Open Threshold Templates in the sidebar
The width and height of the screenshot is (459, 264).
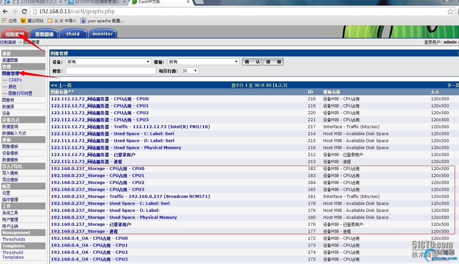point(13,255)
